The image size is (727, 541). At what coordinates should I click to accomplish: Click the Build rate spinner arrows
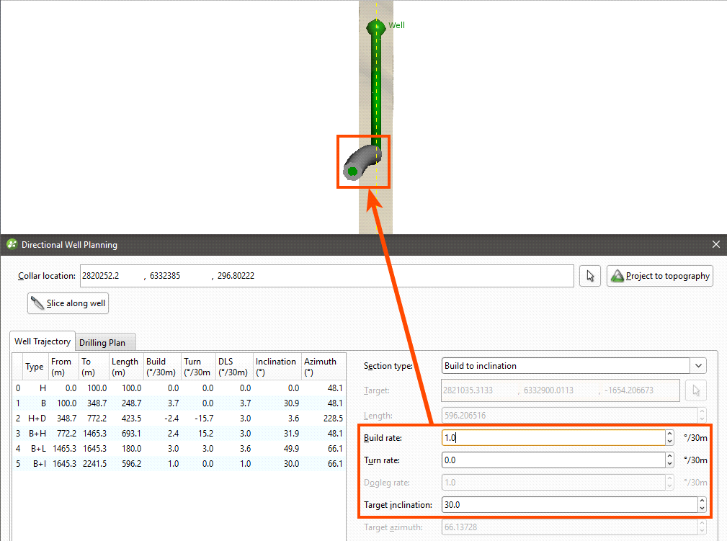click(x=670, y=437)
